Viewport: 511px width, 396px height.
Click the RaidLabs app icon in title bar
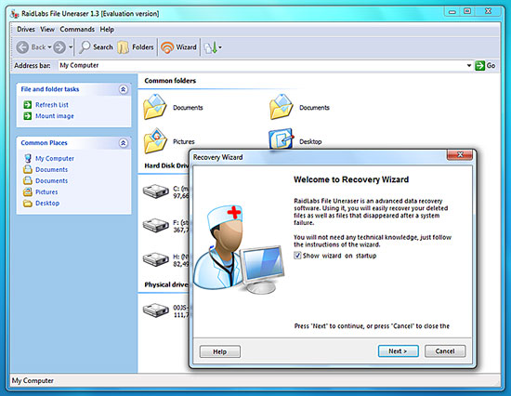[x=14, y=14]
